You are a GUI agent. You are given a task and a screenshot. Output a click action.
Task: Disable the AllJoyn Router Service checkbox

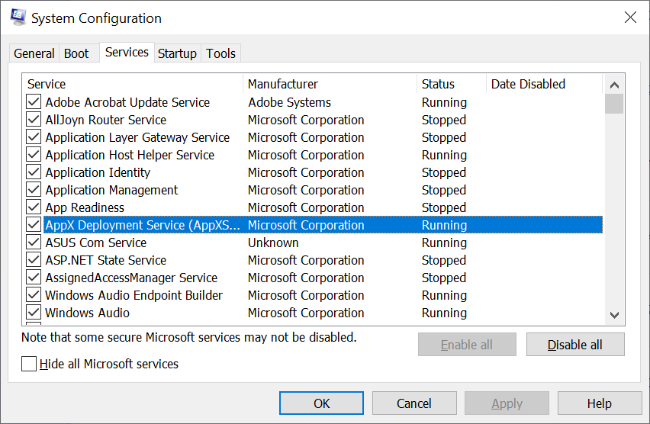[x=34, y=120]
